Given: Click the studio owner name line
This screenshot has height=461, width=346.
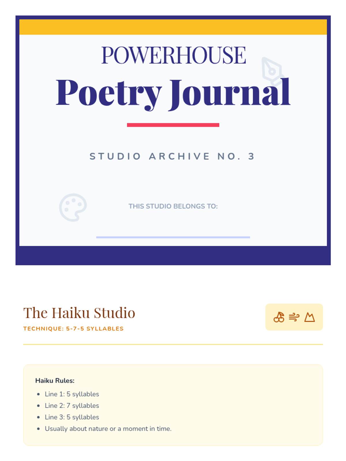Looking at the screenshot, I should coord(173,237).
